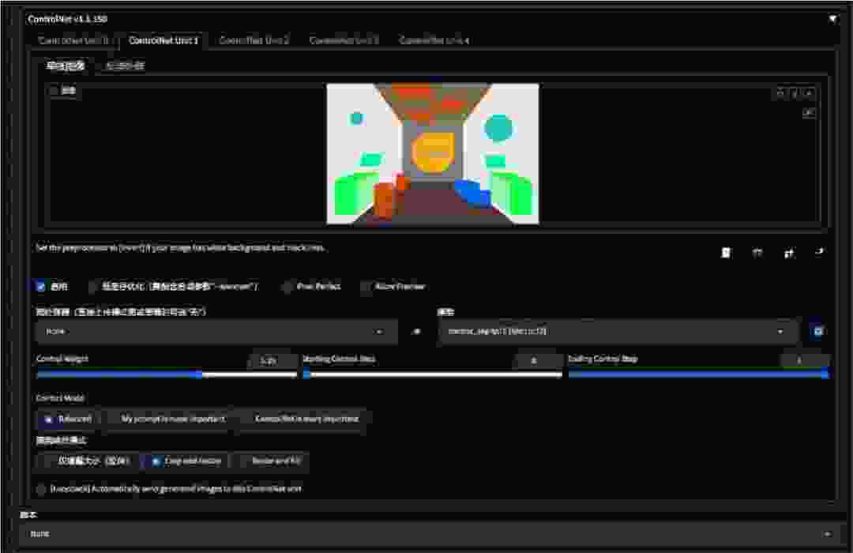This screenshot has height=553, width=853.
Task: Click the run preprocessor explosion icon
Action: [417, 332]
